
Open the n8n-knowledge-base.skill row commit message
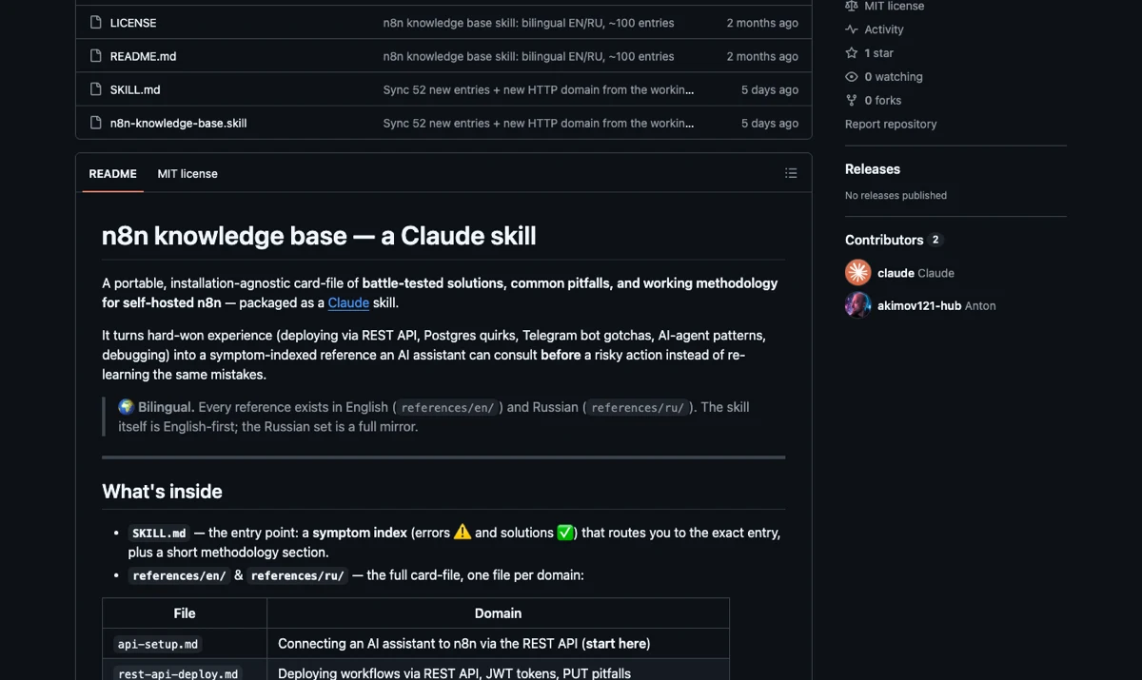click(539, 123)
